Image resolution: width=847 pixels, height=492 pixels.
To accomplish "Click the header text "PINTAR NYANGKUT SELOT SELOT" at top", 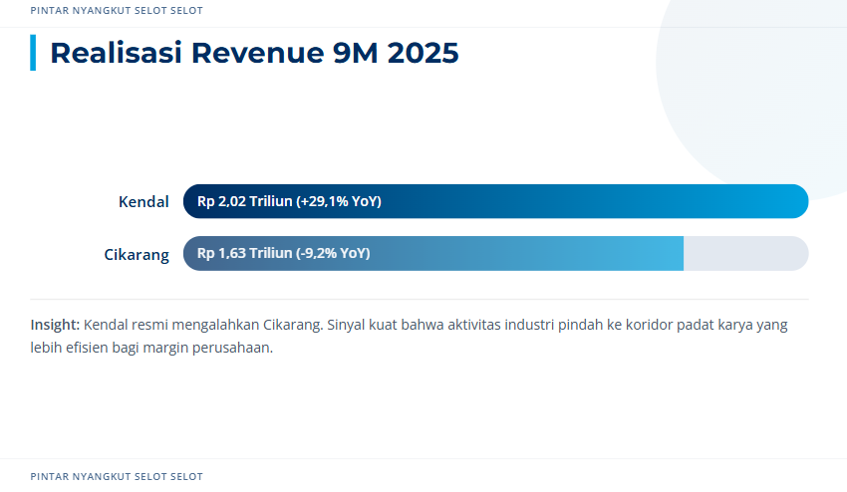I will tap(117, 11).
